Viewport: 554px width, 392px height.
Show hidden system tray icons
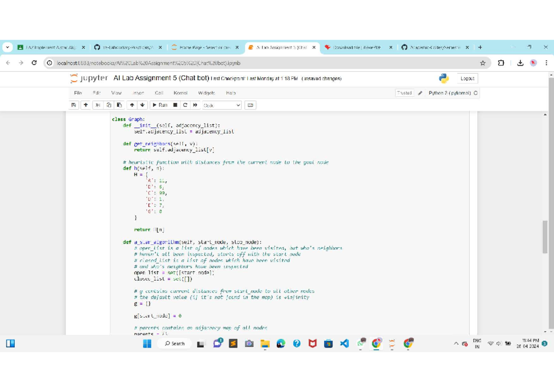(456, 343)
